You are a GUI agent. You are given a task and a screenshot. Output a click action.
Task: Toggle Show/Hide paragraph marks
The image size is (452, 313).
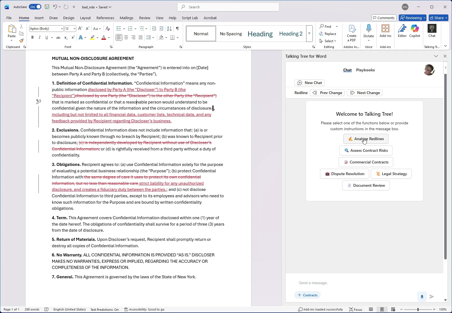[x=177, y=29]
